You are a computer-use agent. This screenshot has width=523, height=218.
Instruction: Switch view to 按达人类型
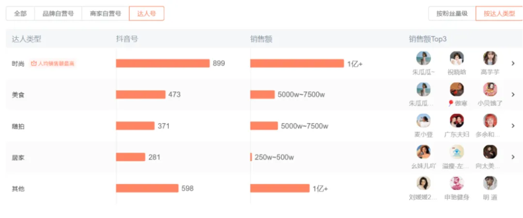pyautogui.click(x=500, y=14)
